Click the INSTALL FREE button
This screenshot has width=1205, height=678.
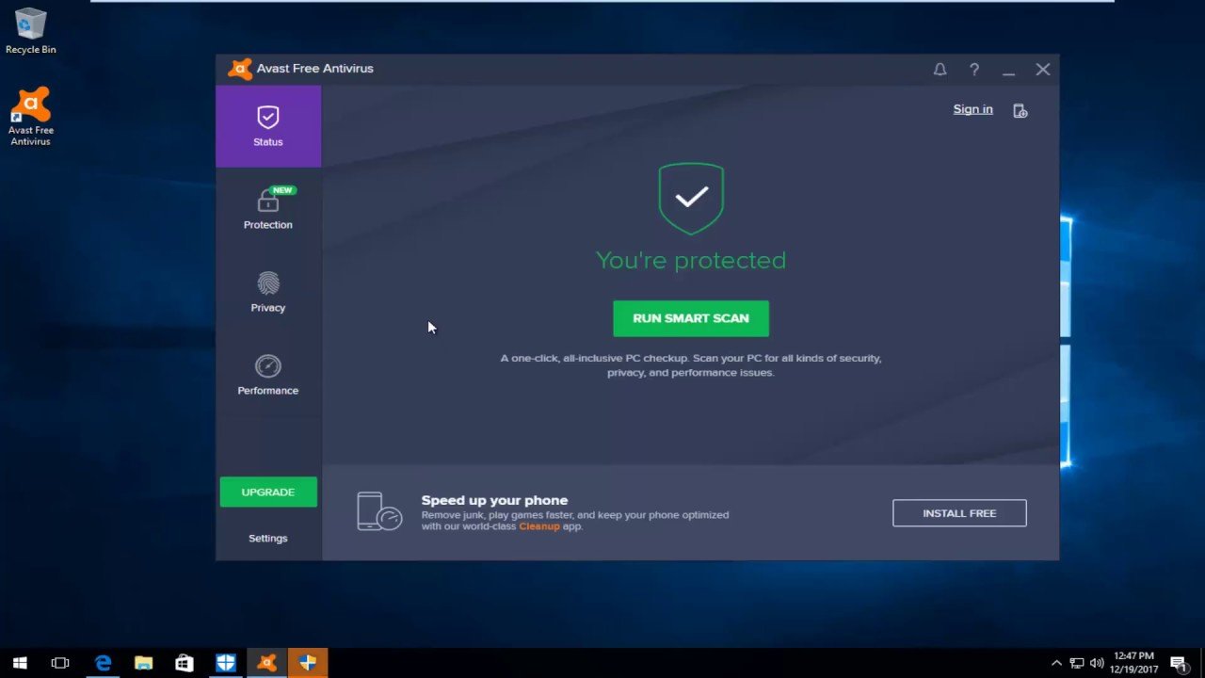coord(959,513)
